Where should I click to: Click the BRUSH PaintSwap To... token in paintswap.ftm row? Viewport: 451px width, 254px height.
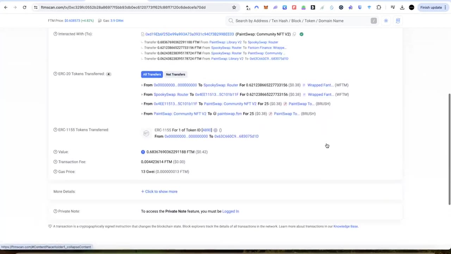click(x=287, y=114)
